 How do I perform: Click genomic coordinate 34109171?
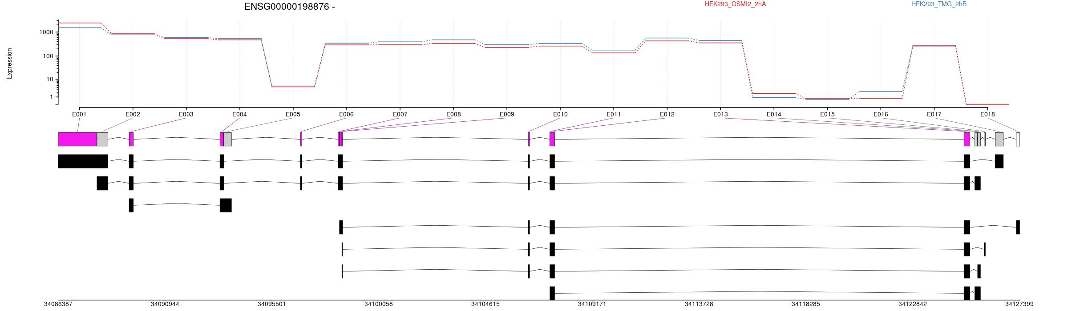592,304
